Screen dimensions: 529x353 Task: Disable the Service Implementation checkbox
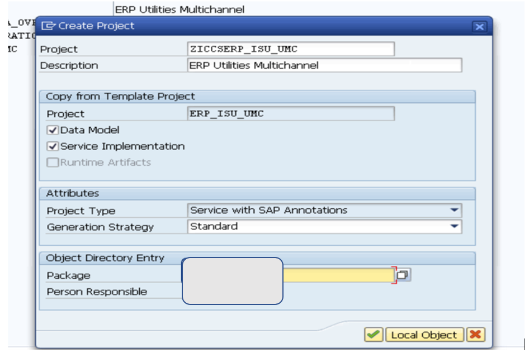click(x=52, y=146)
